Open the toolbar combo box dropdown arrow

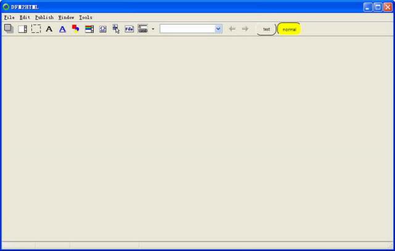coord(218,29)
